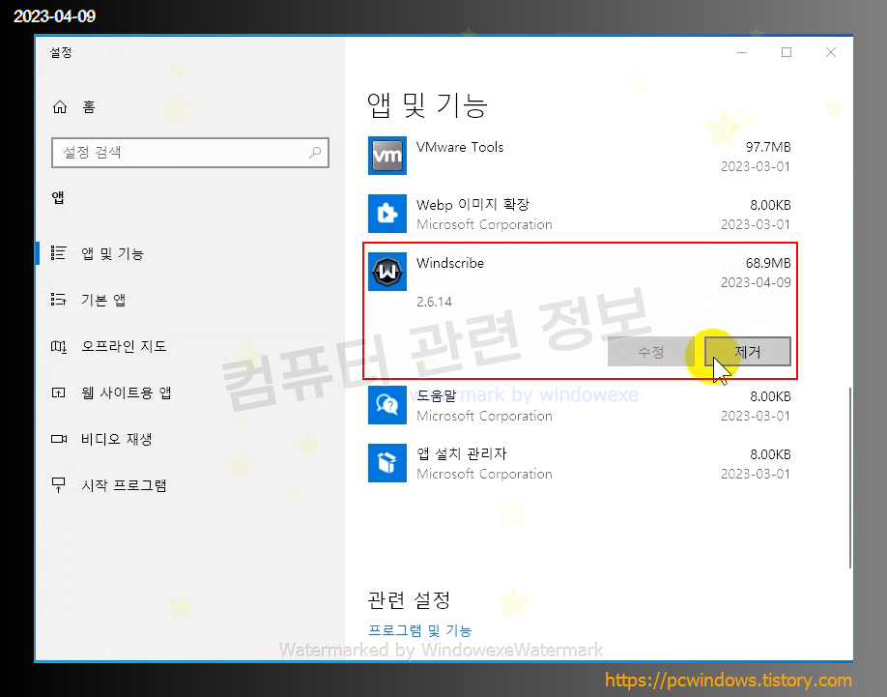
Task: Select Webp 이미지 확장 entry
Action: coord(580,214)
